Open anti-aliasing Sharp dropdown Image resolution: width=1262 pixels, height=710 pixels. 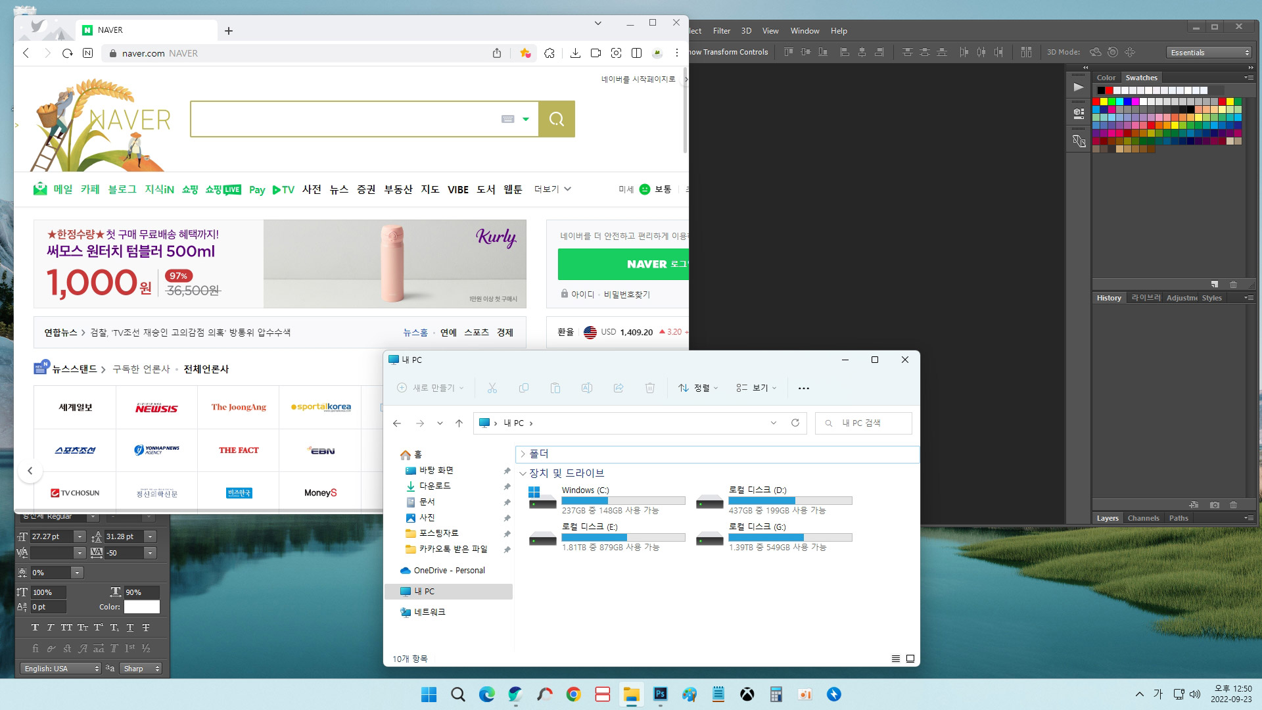point(141,669)
